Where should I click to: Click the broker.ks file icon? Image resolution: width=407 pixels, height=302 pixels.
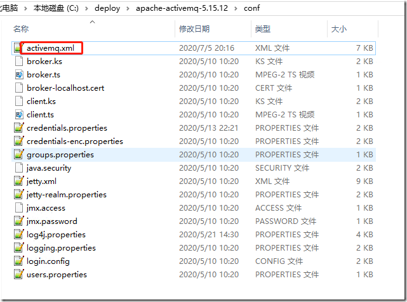19,62
